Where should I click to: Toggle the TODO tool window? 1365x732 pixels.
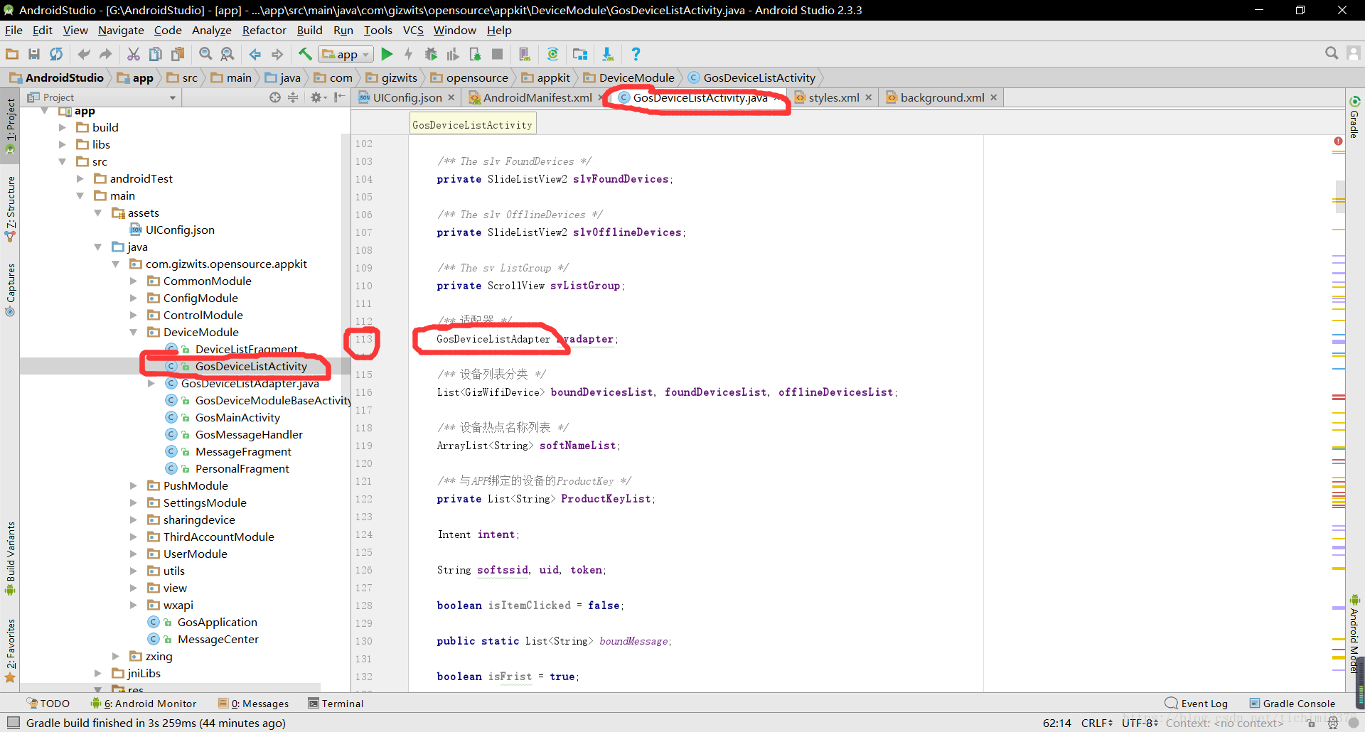[48, 704]
